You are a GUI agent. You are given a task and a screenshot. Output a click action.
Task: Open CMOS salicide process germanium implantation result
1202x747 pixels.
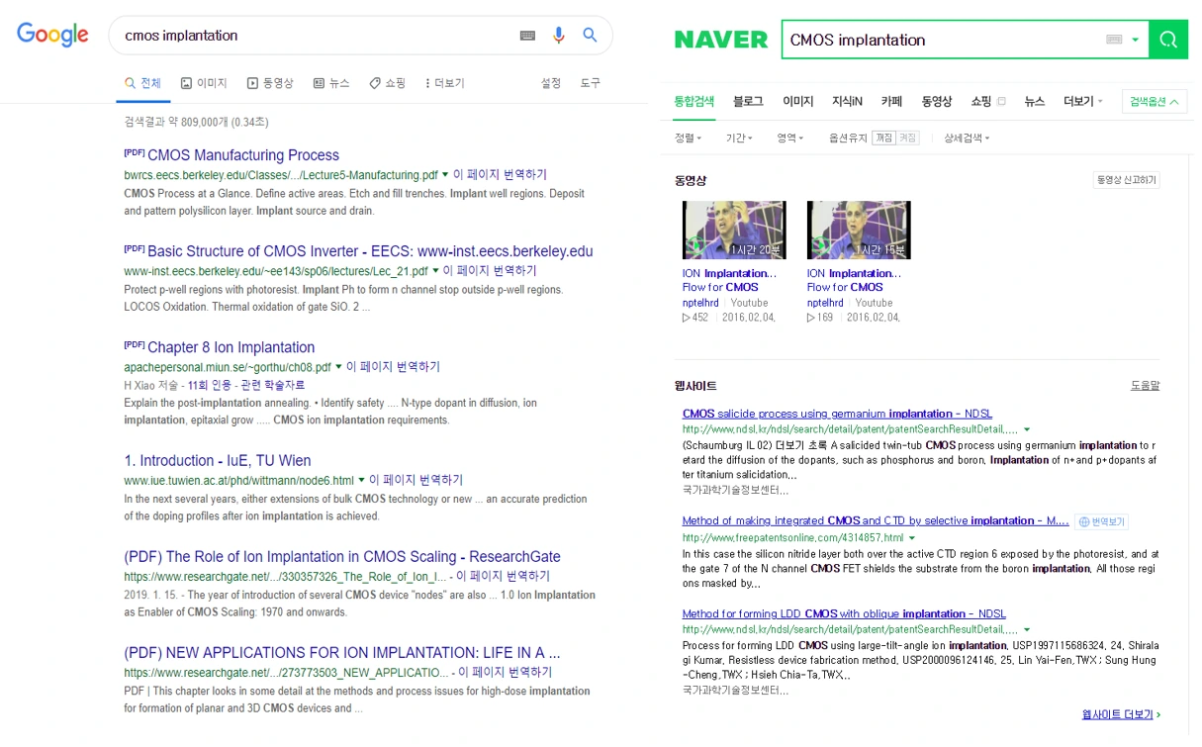tap(837, 414)
